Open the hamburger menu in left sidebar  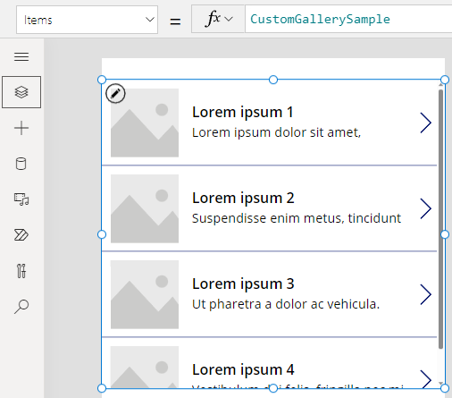coord(21,56)
